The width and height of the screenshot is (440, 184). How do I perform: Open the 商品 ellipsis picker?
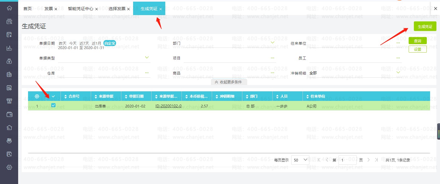coord(273,73)
